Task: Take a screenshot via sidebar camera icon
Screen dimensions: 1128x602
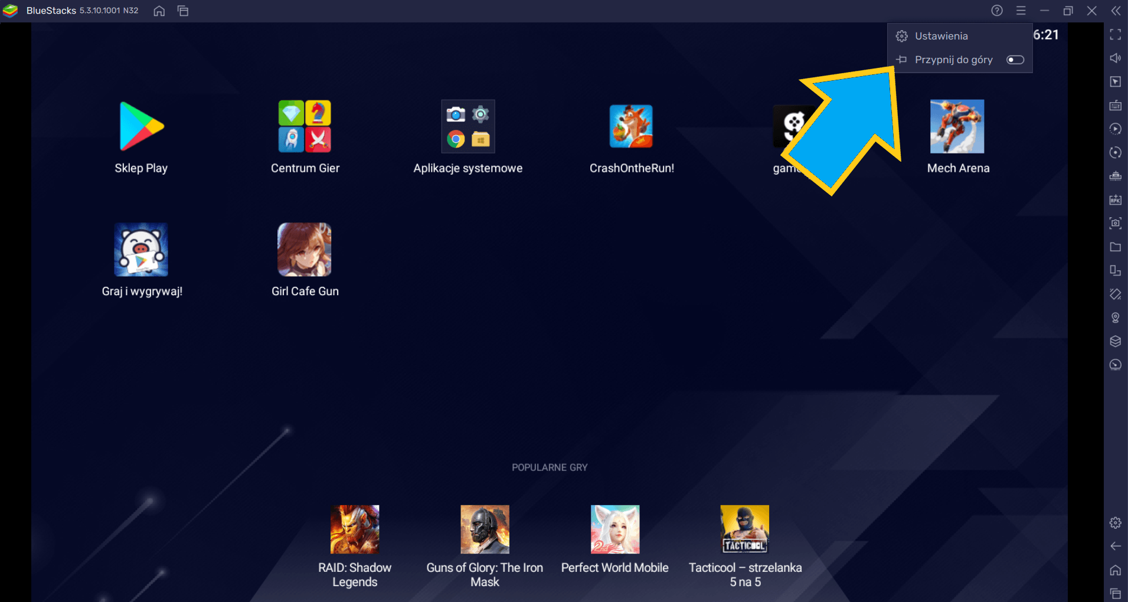Action: click(1115, 223)
